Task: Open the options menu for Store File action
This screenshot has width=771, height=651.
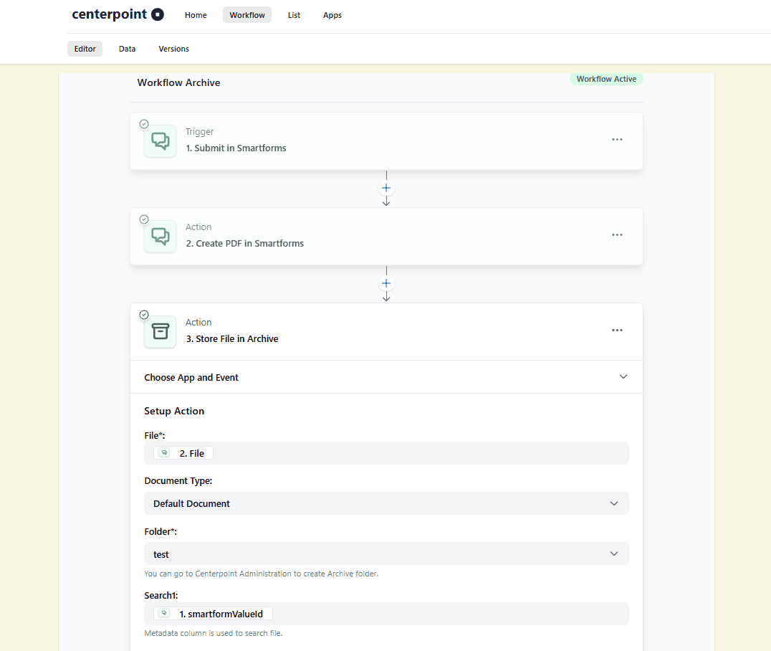Action: tap(617, 330)
